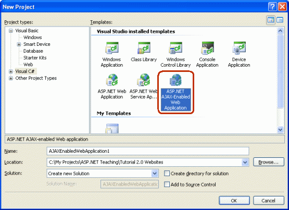Select Visual Basic project type
Screen dimensions: 289x210
tap(27, 31)
